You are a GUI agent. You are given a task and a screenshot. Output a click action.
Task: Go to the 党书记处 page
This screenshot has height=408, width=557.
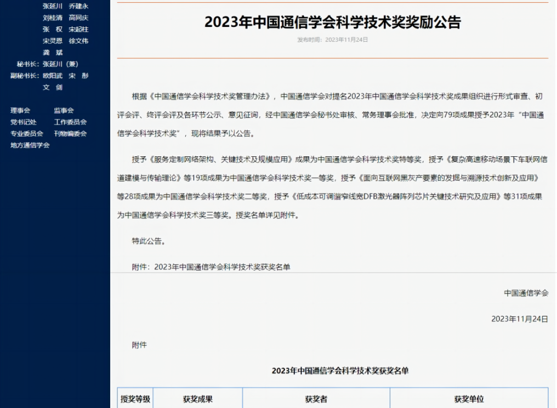(24, 122)
